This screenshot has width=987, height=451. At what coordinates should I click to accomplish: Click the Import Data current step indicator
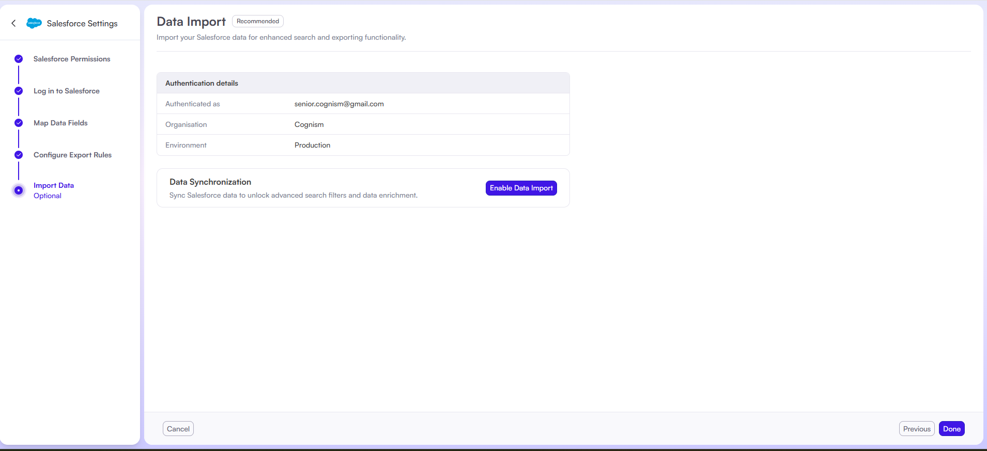(x=19, y=190)
